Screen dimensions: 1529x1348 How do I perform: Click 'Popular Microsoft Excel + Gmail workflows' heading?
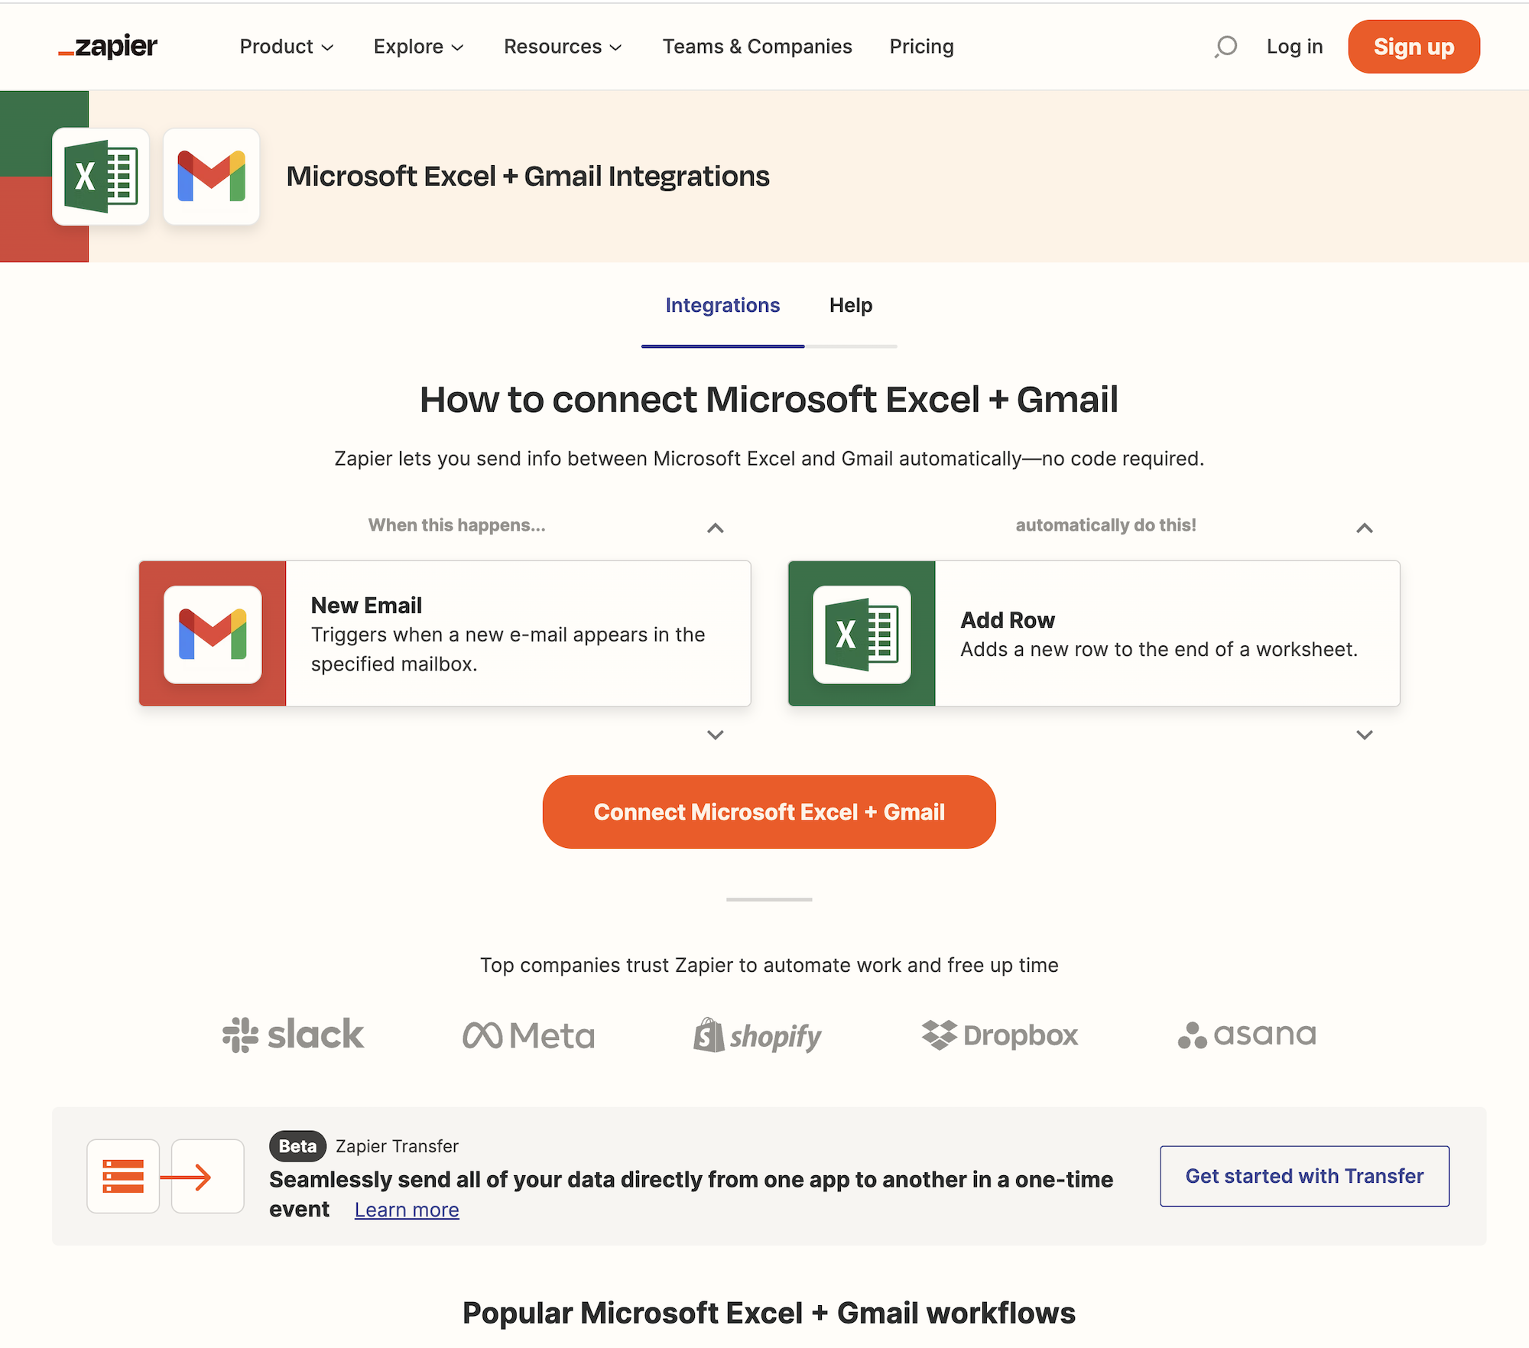(769, 1313)
